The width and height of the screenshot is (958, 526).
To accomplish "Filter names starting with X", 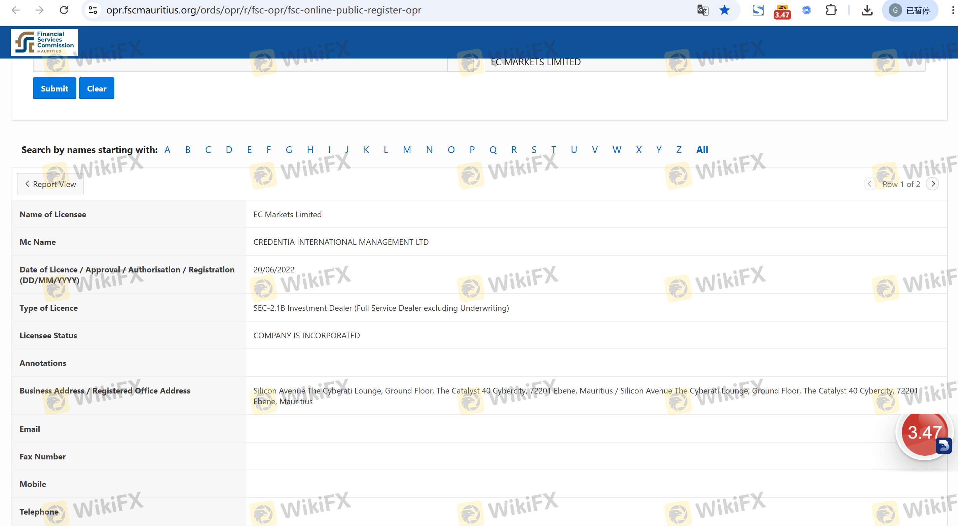I will click(x=638, y=149).
